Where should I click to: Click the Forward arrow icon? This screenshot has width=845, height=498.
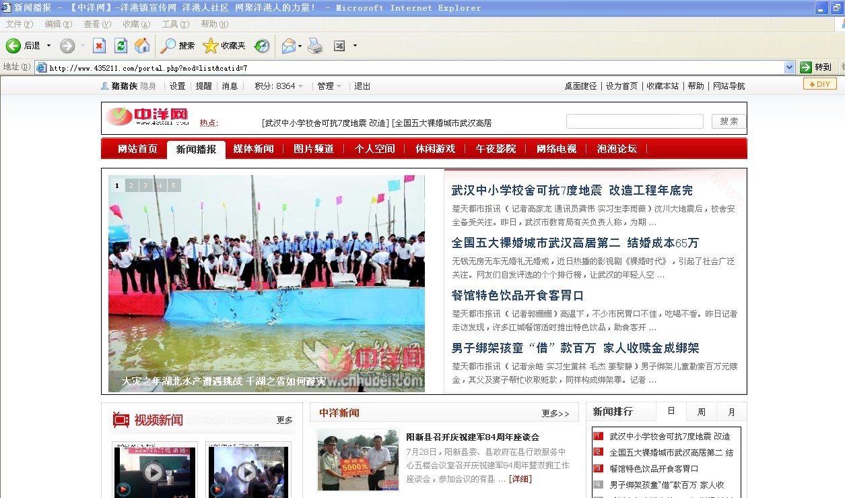[67, 45]
